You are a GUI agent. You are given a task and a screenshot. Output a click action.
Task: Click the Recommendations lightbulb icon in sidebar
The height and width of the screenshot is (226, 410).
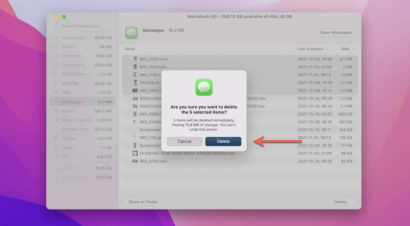(56, 26)
